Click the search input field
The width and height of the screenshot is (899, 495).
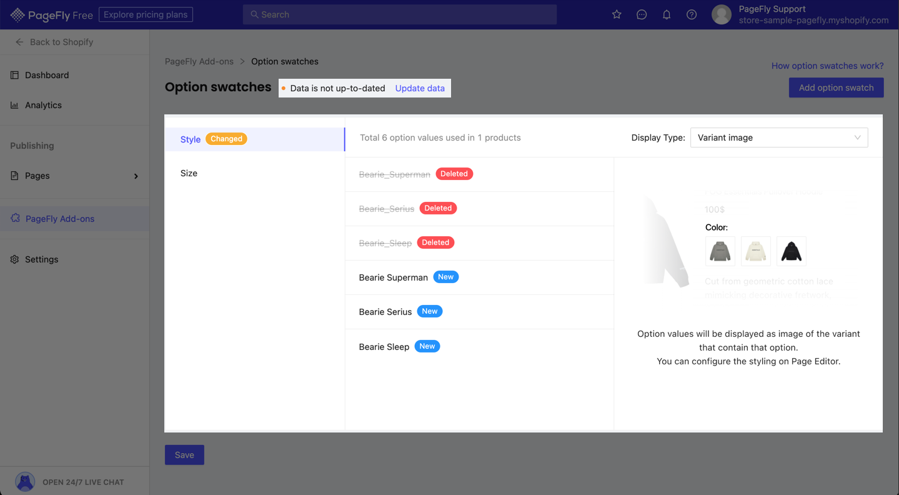coord(400,14)
